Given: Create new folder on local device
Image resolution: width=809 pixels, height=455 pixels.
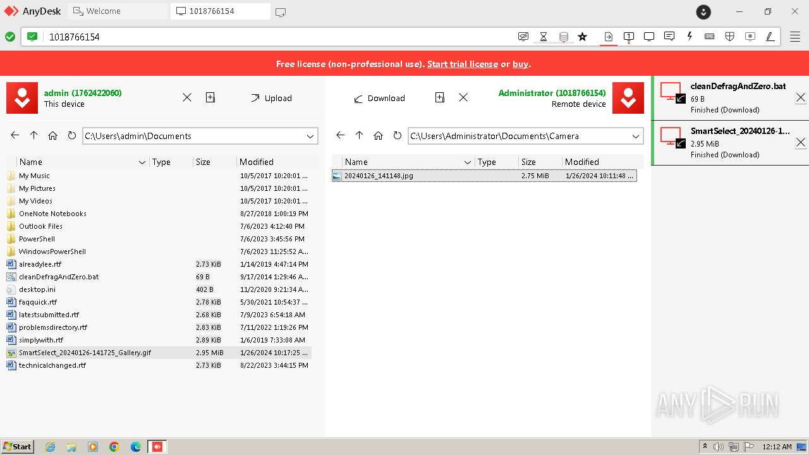Looking at the screenshot, I should pos(210,97).
